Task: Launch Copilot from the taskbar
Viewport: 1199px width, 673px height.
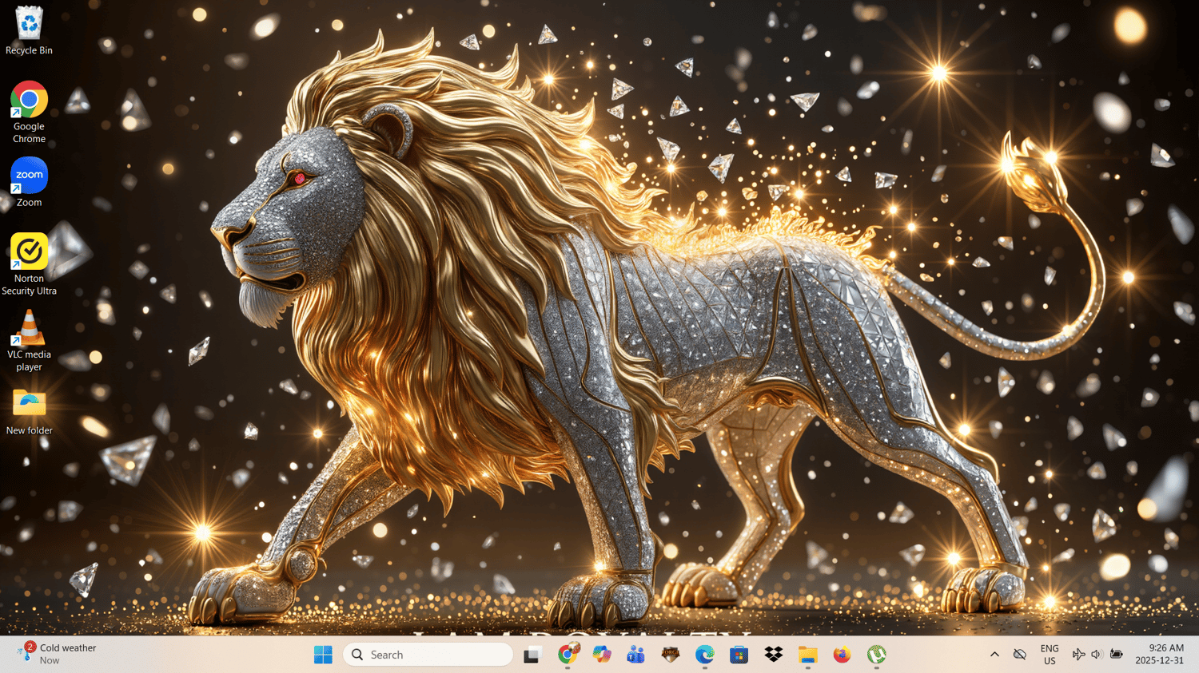Action: coord(602,655)
